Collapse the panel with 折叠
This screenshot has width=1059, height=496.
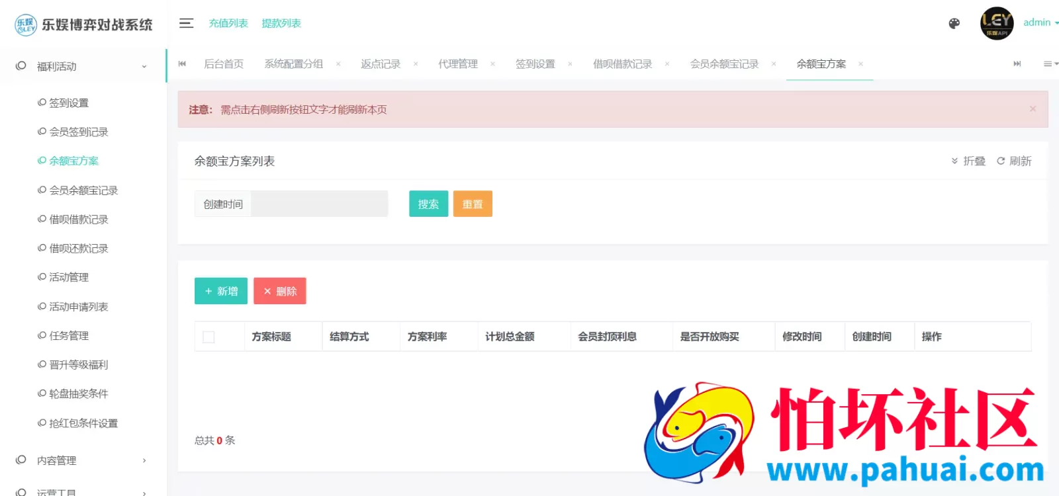click(x=968, y=161)
